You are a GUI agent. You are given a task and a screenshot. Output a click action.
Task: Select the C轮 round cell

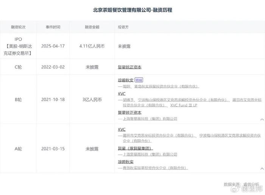[x=18, y=67]
